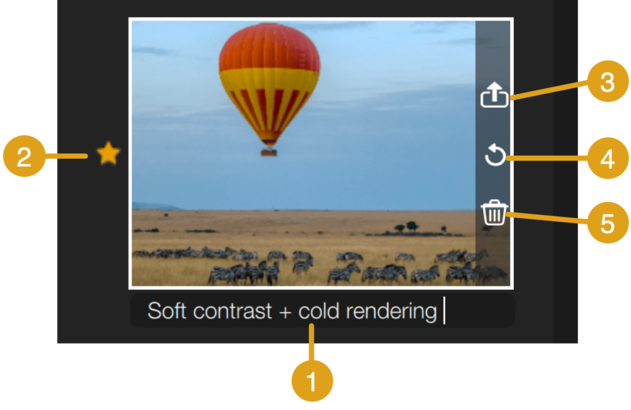Image resolution: width=631 pixels, height=410 pixels.
Task: Delete the snapshot with trash icon
Action: tap(494, 212)
